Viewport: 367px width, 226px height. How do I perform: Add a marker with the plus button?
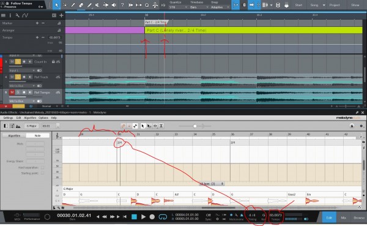tap(37, 23)
